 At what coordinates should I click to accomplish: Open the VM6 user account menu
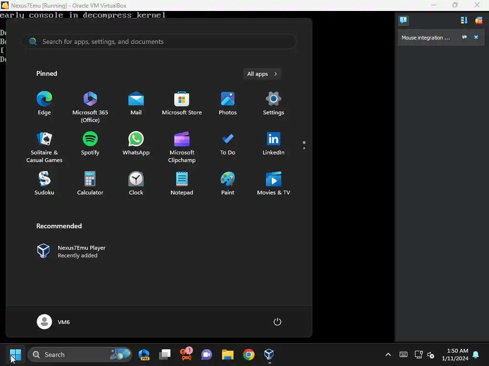pyautogui.click(x=53, y=322)
